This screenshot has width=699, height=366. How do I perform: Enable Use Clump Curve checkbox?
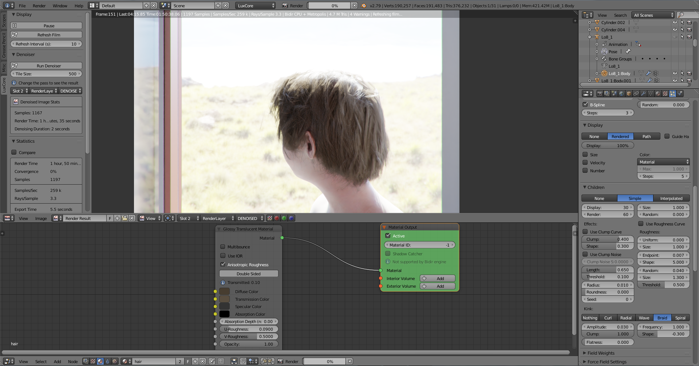point(585,232)
